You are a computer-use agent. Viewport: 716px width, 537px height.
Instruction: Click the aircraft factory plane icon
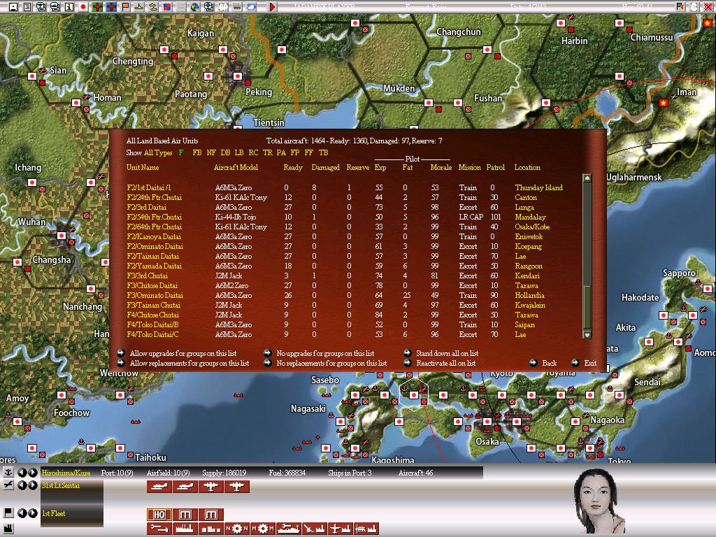coord(341,529)
